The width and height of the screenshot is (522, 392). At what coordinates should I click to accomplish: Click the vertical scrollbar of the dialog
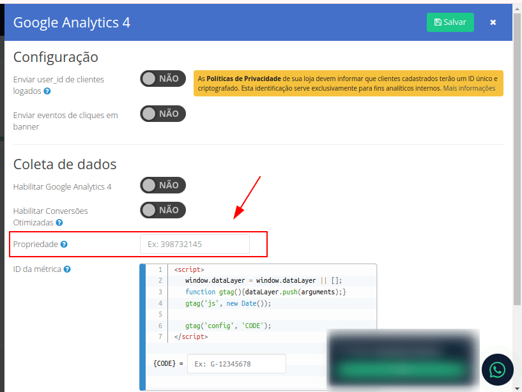point(517,158)
